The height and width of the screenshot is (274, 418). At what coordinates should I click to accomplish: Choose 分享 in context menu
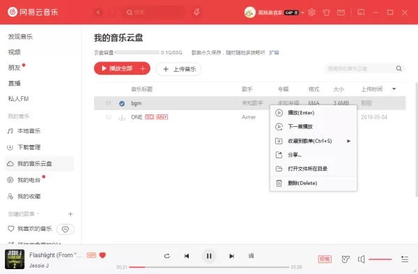[313, 155]
